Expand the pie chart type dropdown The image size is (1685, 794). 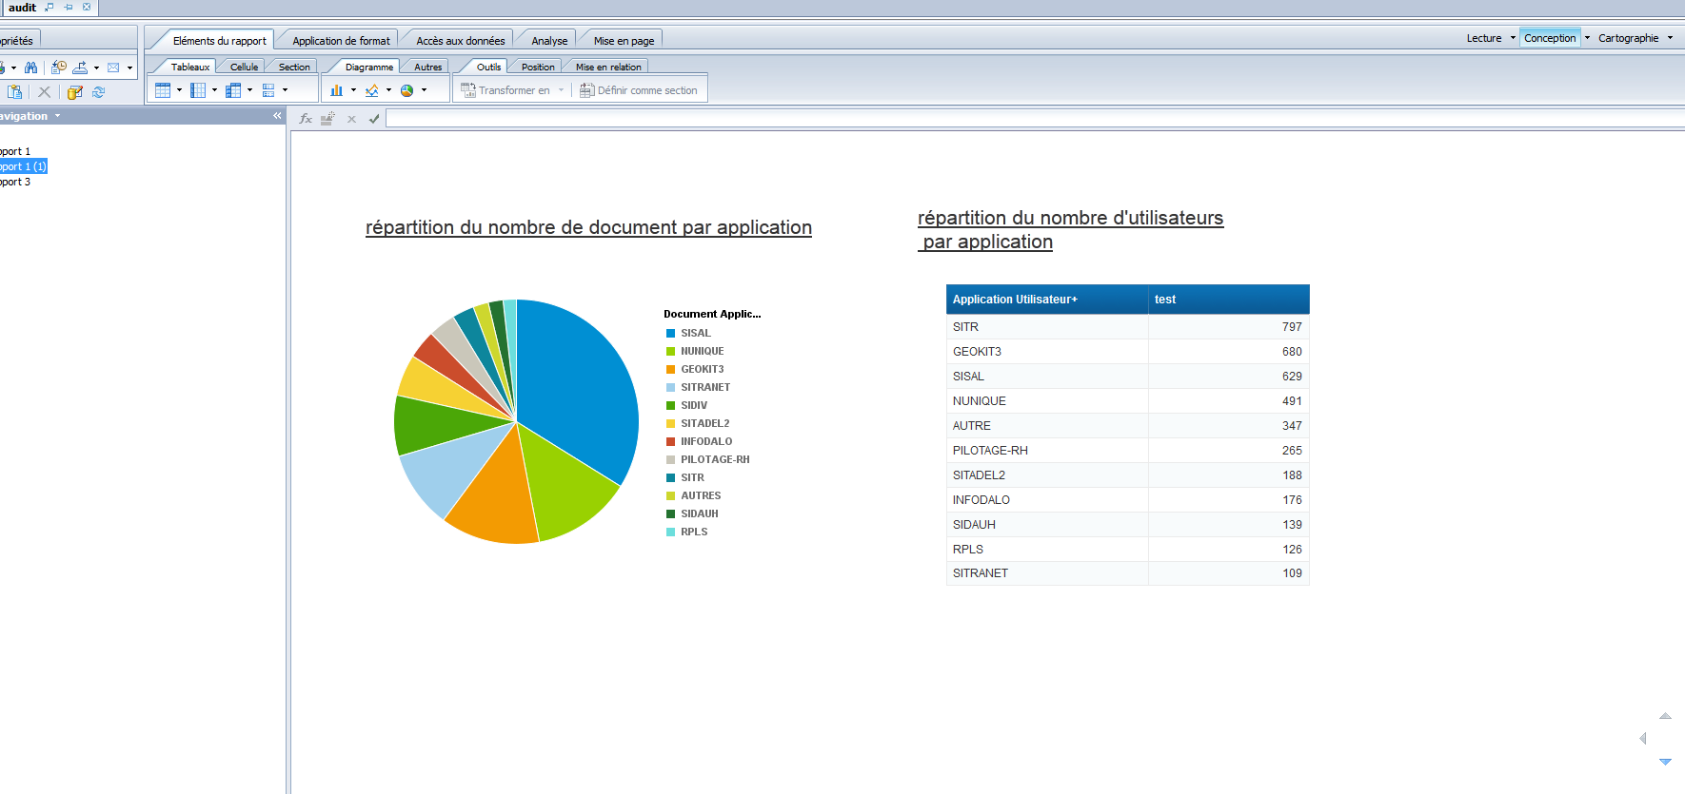click(424, 90)
